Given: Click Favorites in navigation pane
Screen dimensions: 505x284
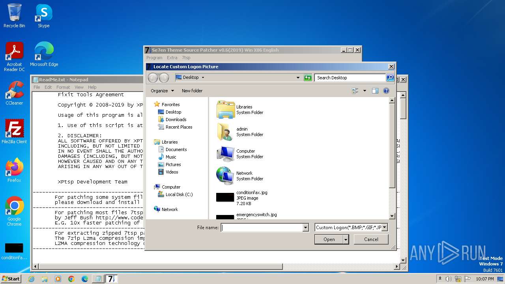Looking at the screenshot, I should (170, 105).
